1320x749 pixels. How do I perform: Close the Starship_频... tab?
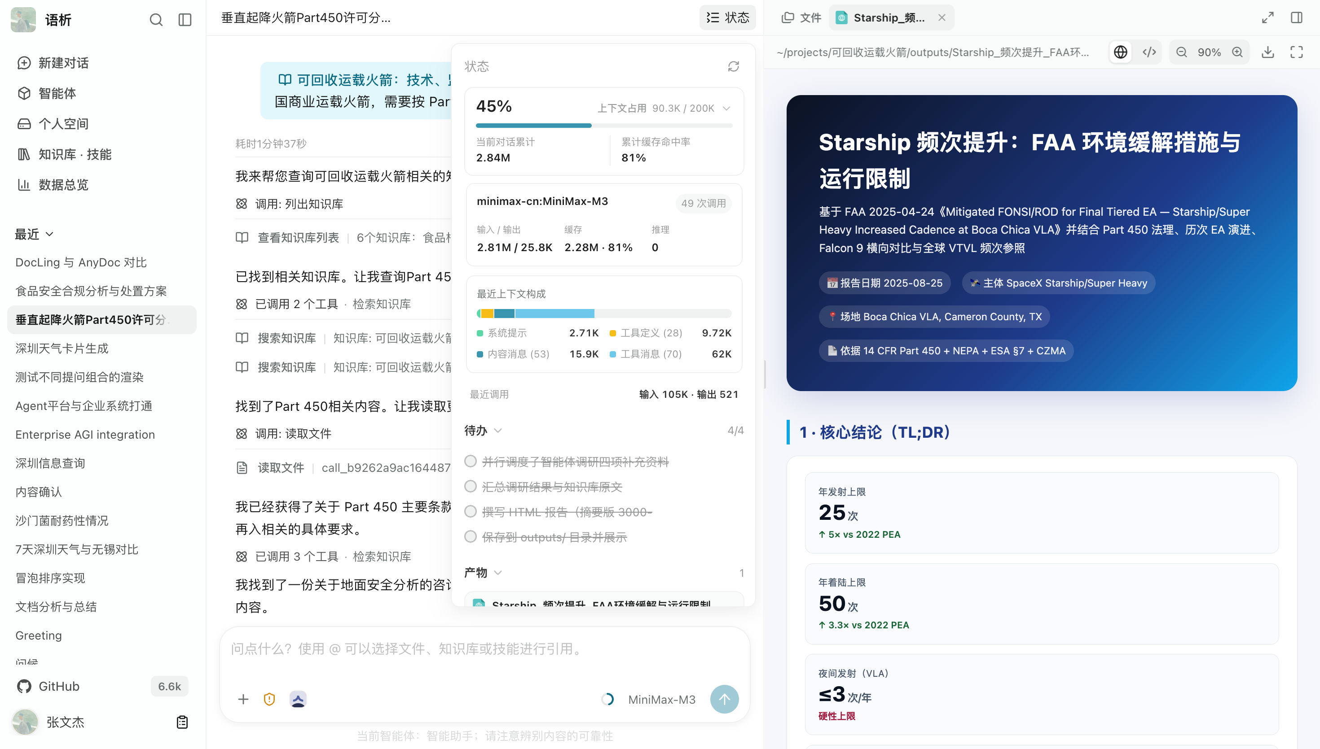(x=942, y=17)
